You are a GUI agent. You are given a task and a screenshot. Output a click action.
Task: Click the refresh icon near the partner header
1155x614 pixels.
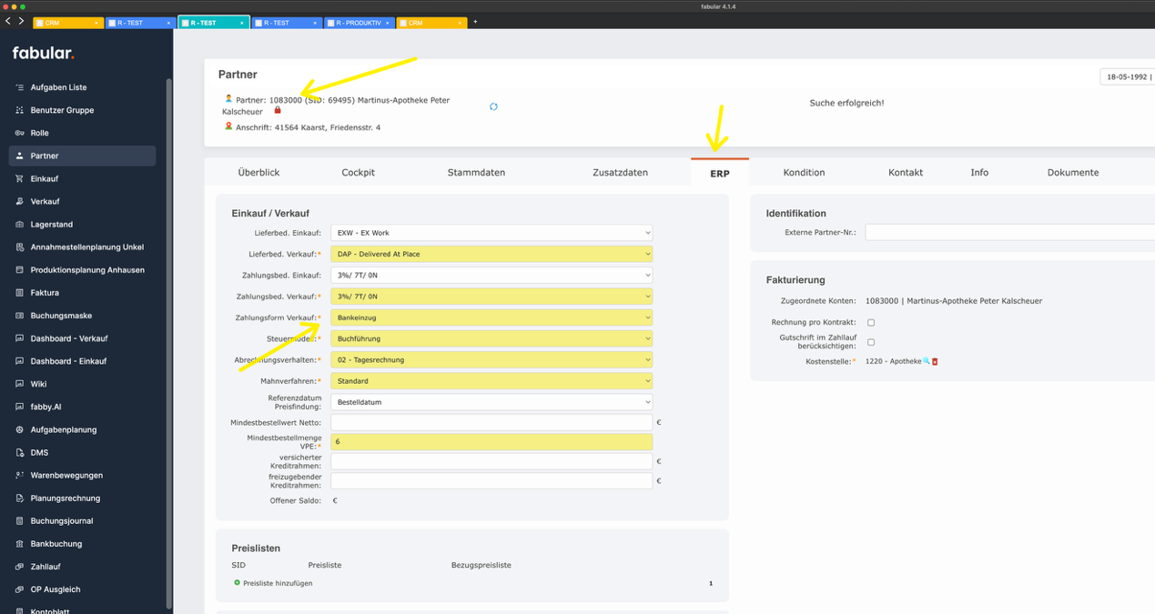(x=493, y=106)
